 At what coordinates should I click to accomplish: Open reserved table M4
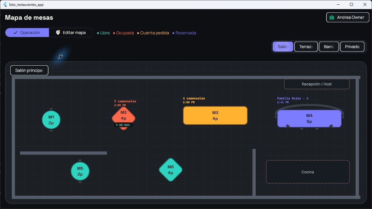(309, 118)
